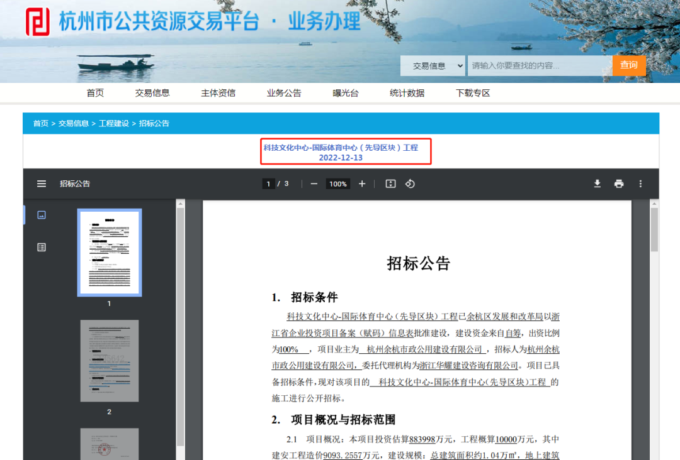
Task: Click 浙江华耀建设咨询有限公司 text in document
Action: tap(469, 366)
